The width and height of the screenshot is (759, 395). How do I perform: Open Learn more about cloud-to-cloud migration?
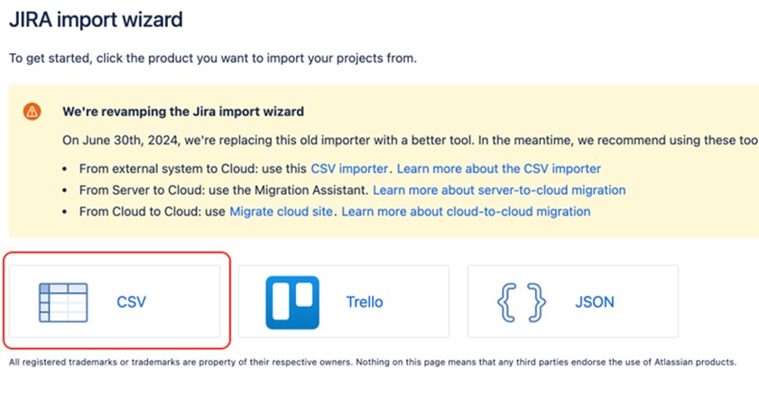pyautogui.click(x=467, y=212)
